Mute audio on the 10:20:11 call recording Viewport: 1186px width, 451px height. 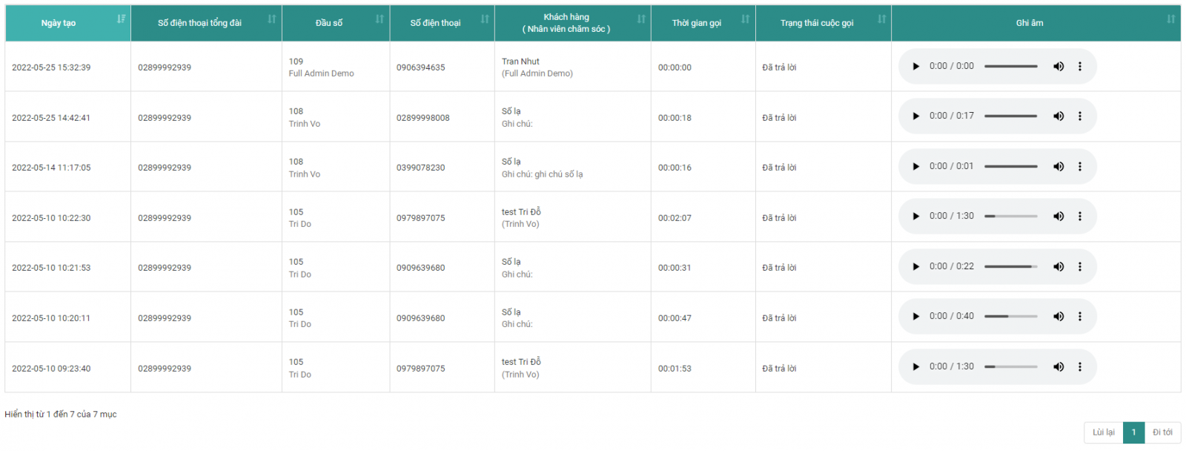coord(1059,317)
